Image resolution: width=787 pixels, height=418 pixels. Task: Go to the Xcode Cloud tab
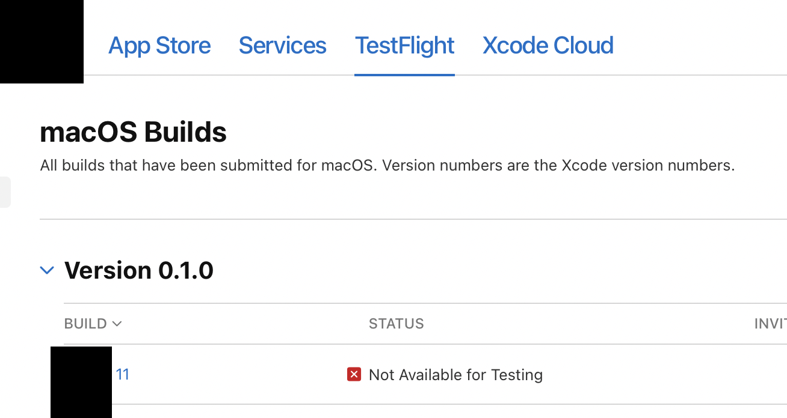tap(548, 46)
